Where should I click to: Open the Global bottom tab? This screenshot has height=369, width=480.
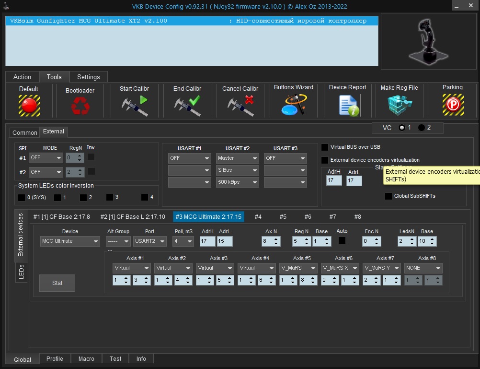pyautogui.click(x=23, y=359)
